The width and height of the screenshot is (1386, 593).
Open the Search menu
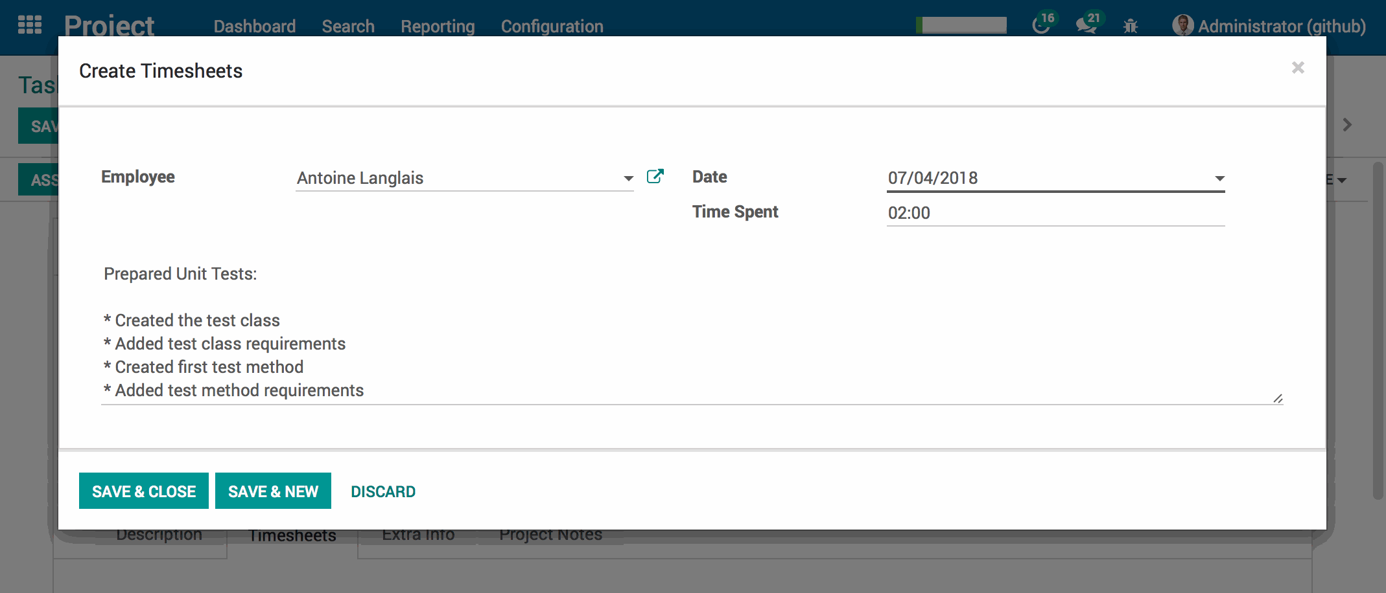pos(348,27)
